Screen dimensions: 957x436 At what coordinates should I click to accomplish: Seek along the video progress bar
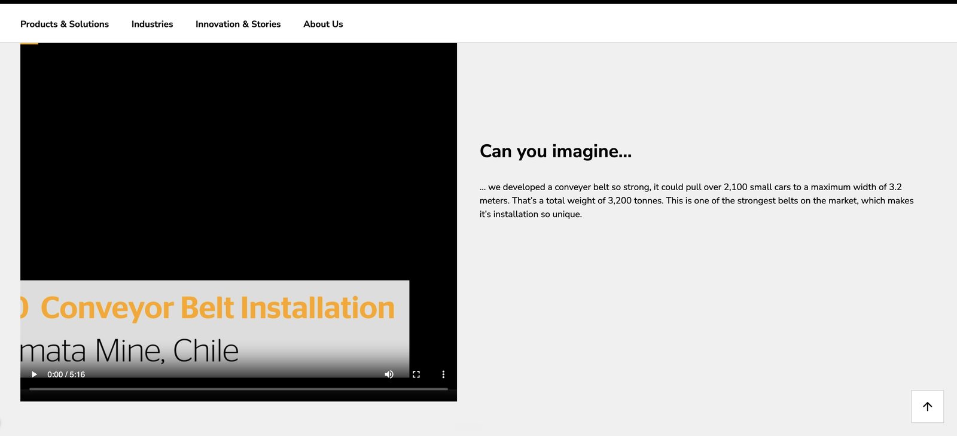pos(239,389)
